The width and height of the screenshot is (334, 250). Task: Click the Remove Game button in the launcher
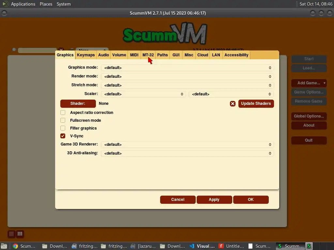coord(309,101)
